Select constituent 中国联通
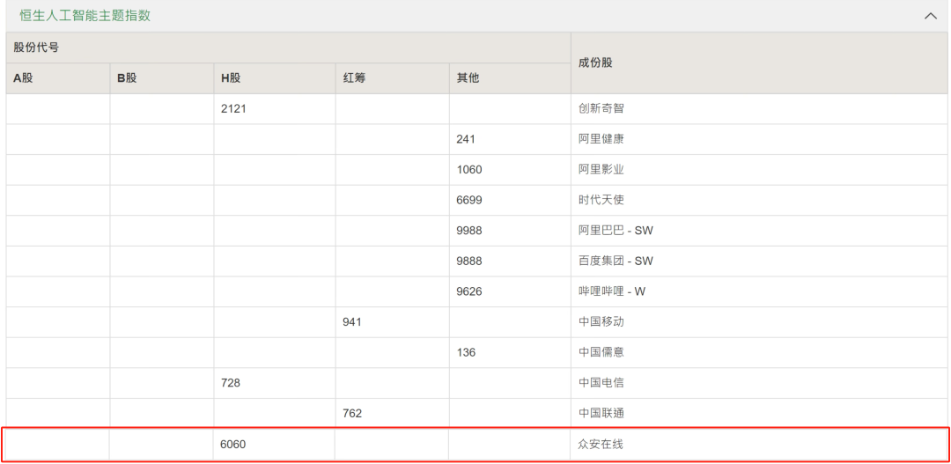Viewport: 951px width, 464px height. pos(601,414)
